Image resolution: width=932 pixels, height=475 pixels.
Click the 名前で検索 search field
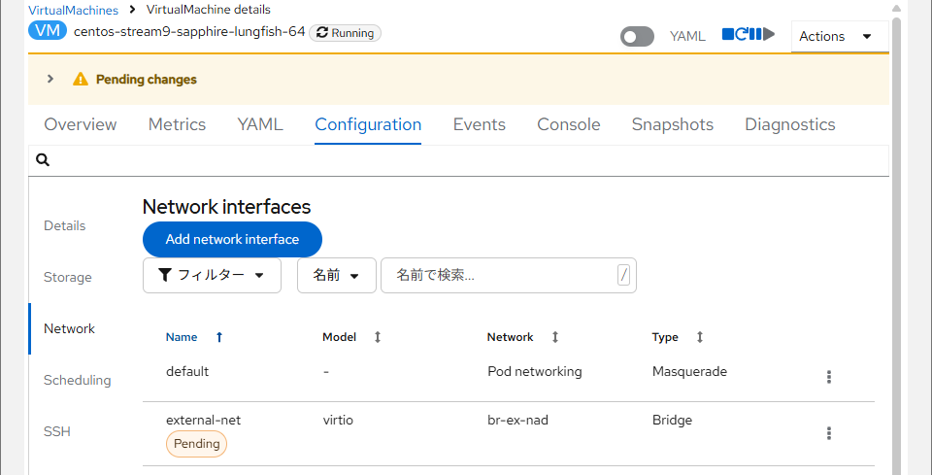[x=500, y=275]
